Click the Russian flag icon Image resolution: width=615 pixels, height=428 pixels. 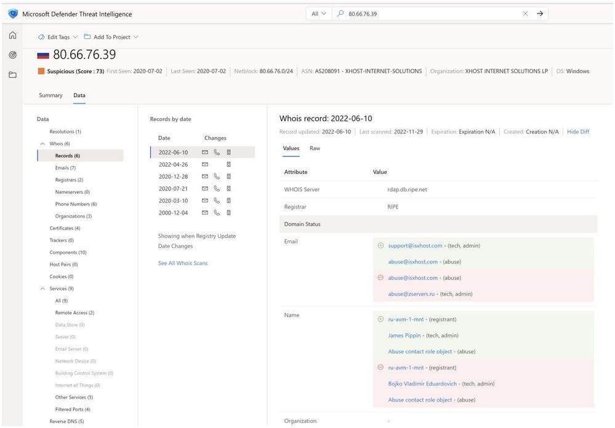43,55
